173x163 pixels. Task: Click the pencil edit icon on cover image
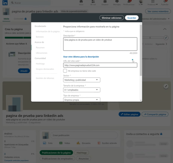tap(166, 86)
